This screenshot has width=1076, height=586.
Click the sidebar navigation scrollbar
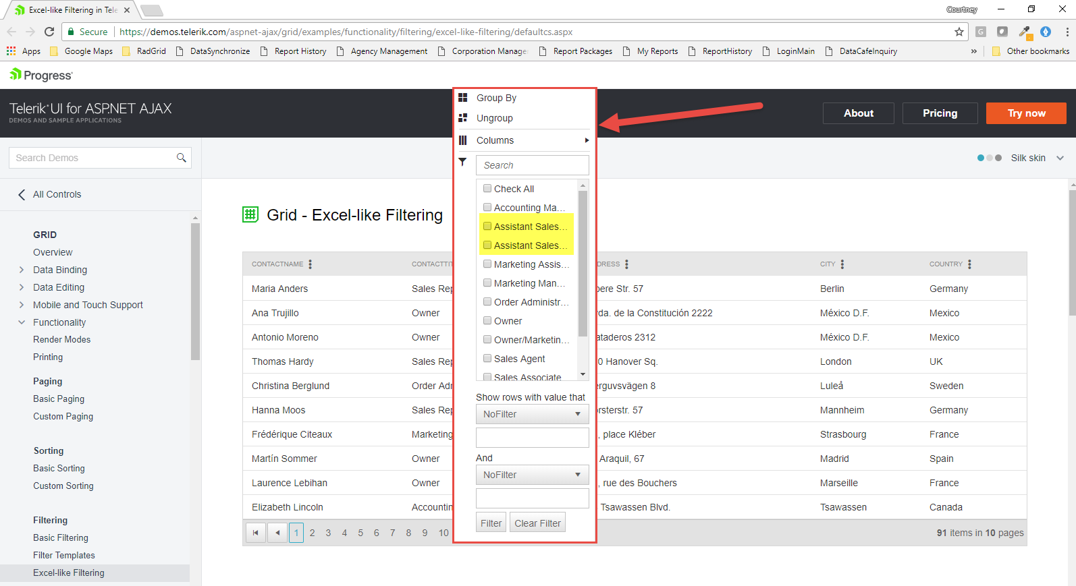pyautogui.click(x=195, y=291)
